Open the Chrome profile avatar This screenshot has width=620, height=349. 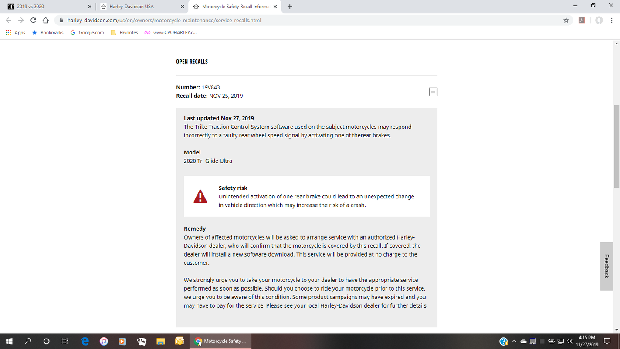click(599, 20)
